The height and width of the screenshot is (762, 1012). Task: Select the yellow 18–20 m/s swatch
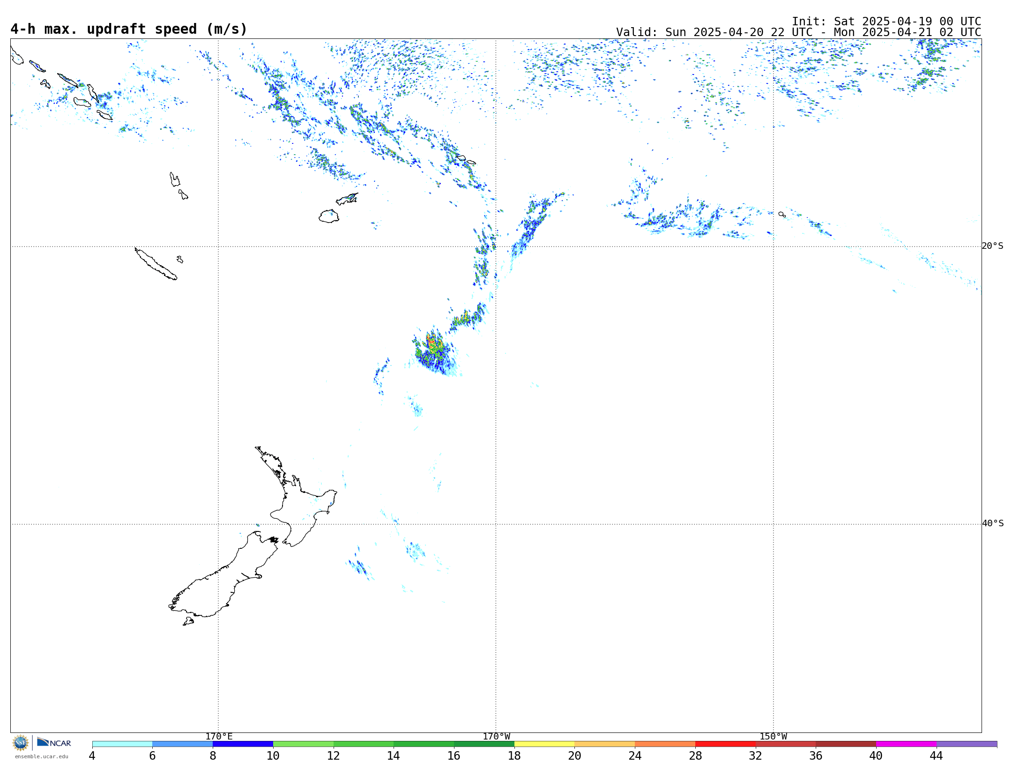(x=544, y=744)
